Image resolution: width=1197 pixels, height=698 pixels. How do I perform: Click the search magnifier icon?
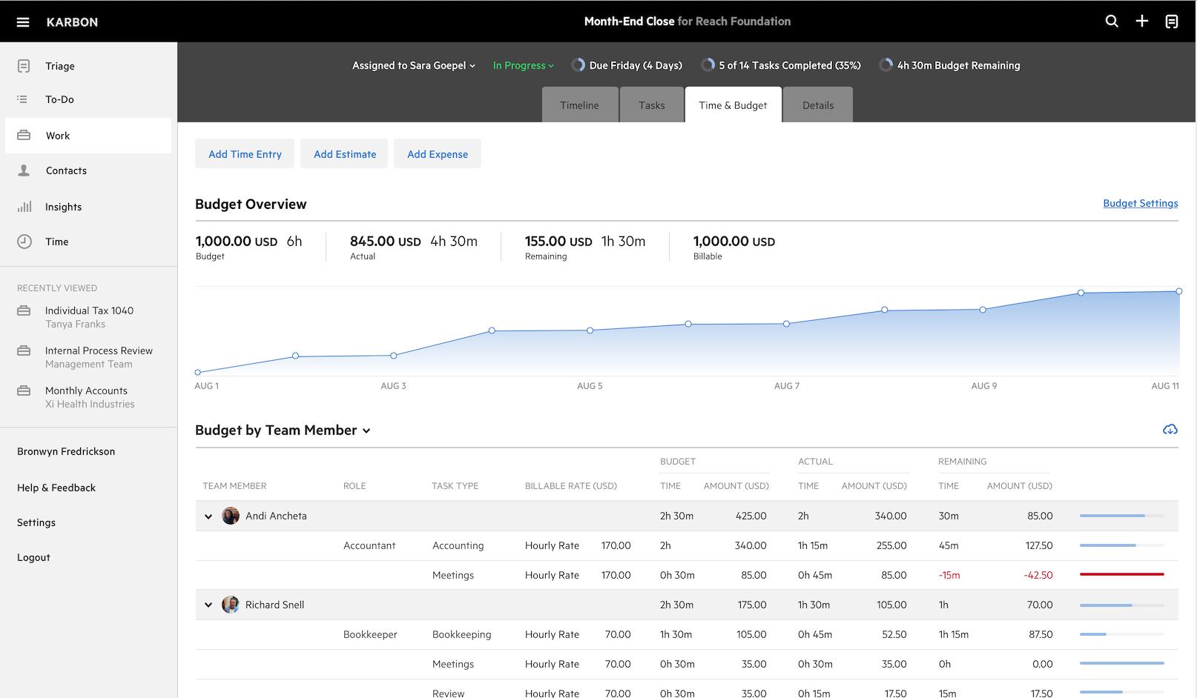(1112, 21)
